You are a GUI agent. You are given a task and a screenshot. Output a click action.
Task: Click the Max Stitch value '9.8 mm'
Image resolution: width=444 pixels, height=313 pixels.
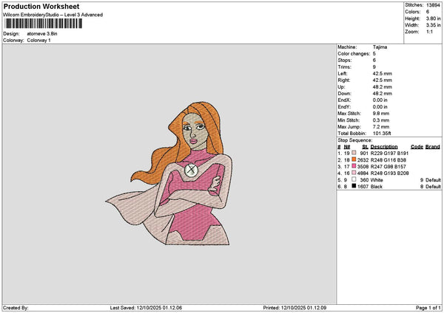click(x=381, y=114)
